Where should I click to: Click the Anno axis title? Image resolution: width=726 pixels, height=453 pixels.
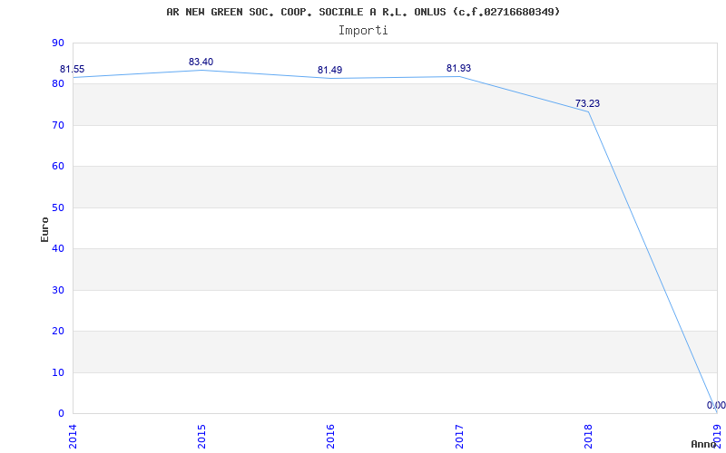(x=703, y=444)
